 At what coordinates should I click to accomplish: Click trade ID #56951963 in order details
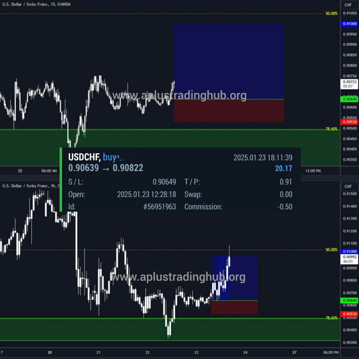[159, 207]
